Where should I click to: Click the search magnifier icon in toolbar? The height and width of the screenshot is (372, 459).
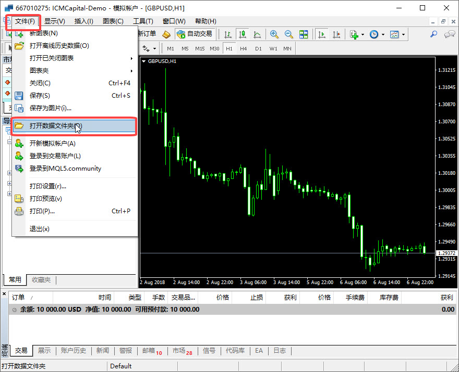433,34
